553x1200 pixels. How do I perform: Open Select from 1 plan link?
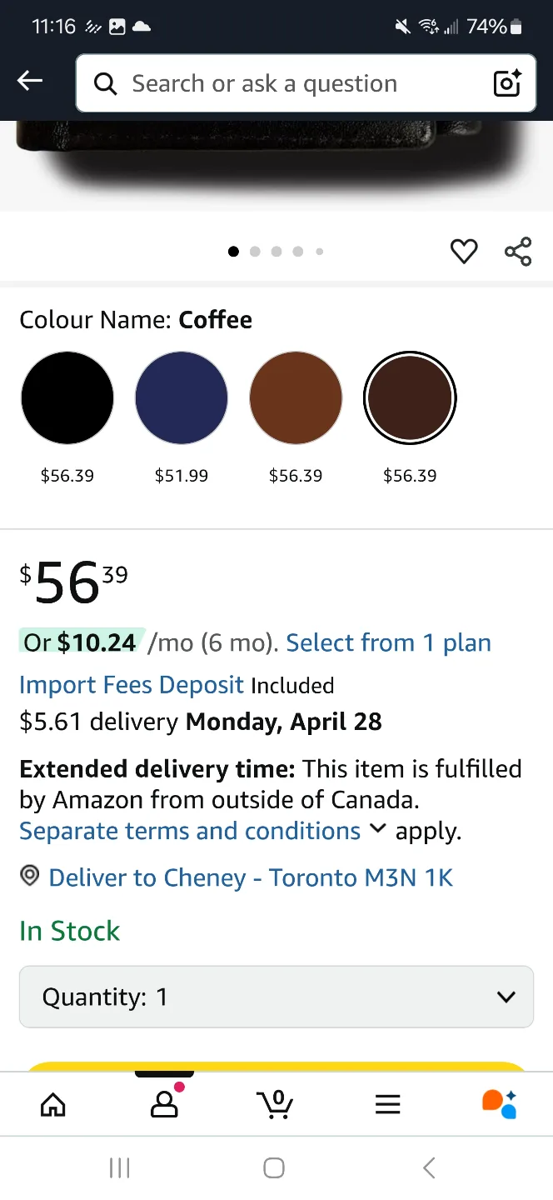click(x=388, y=642)
